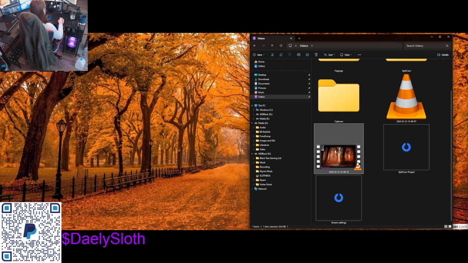Go back with the Back arrow
Screen dimensions: 468x263
pos(254,46)
